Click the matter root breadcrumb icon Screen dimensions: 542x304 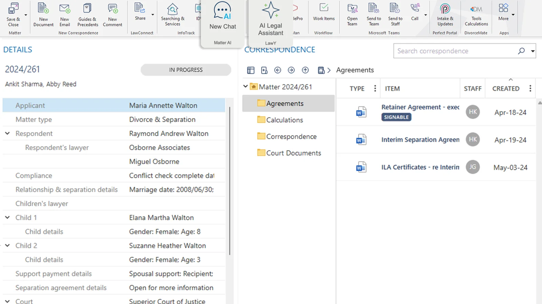coord(321,70)
